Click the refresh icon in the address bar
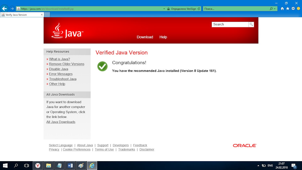Image resolution: width=302 pixels, height=170 pixels. tap(199, 9)
